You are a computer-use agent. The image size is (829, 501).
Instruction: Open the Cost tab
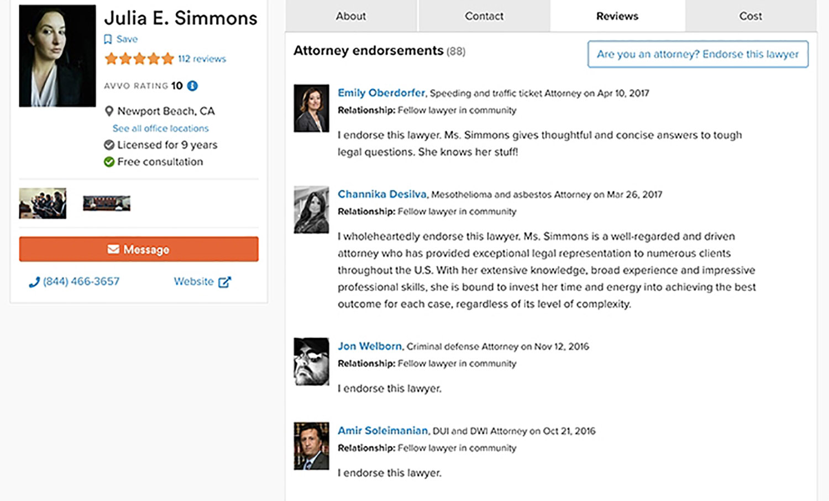coord(750,17)
